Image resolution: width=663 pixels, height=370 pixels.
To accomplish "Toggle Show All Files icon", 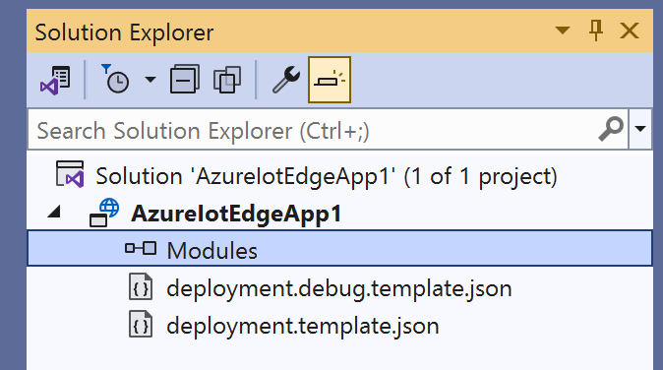I will (227, 80).
